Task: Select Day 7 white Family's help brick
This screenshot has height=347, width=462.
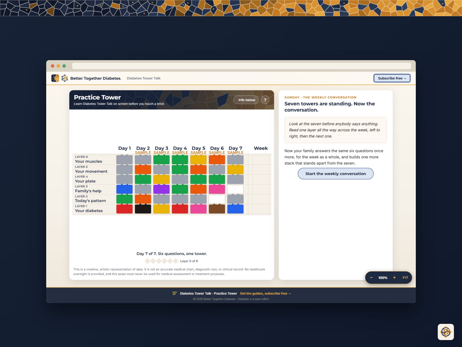Action: (235, 189)
